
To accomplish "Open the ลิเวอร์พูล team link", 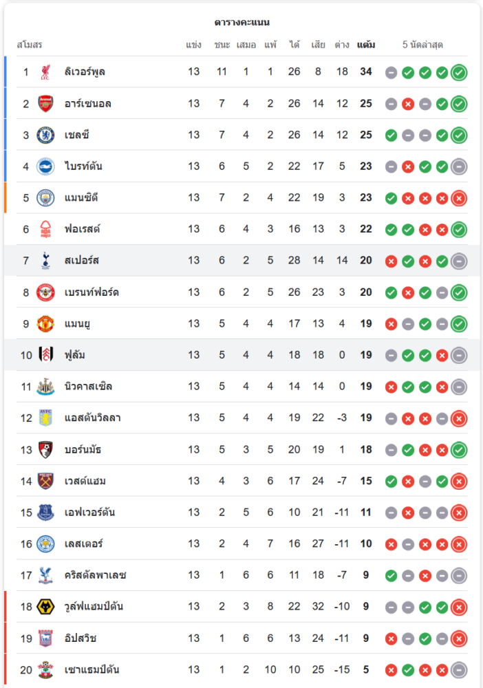I will [85, 72].
